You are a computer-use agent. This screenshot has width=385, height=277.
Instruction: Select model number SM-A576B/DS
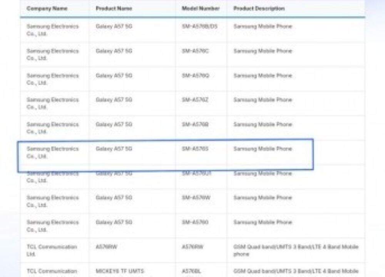[199, 26]
